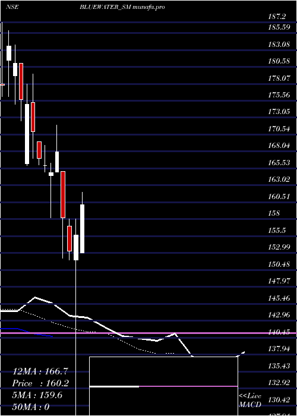Click the 155.5 price axis label

[277, 230]
